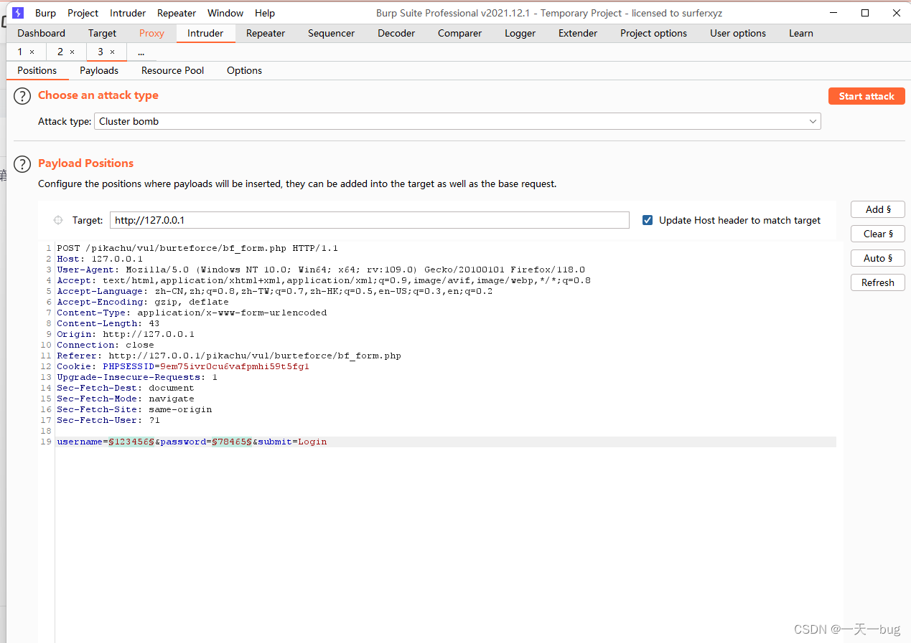Select the Positions sub-tab
911x643 pixels.
[37, 70]
